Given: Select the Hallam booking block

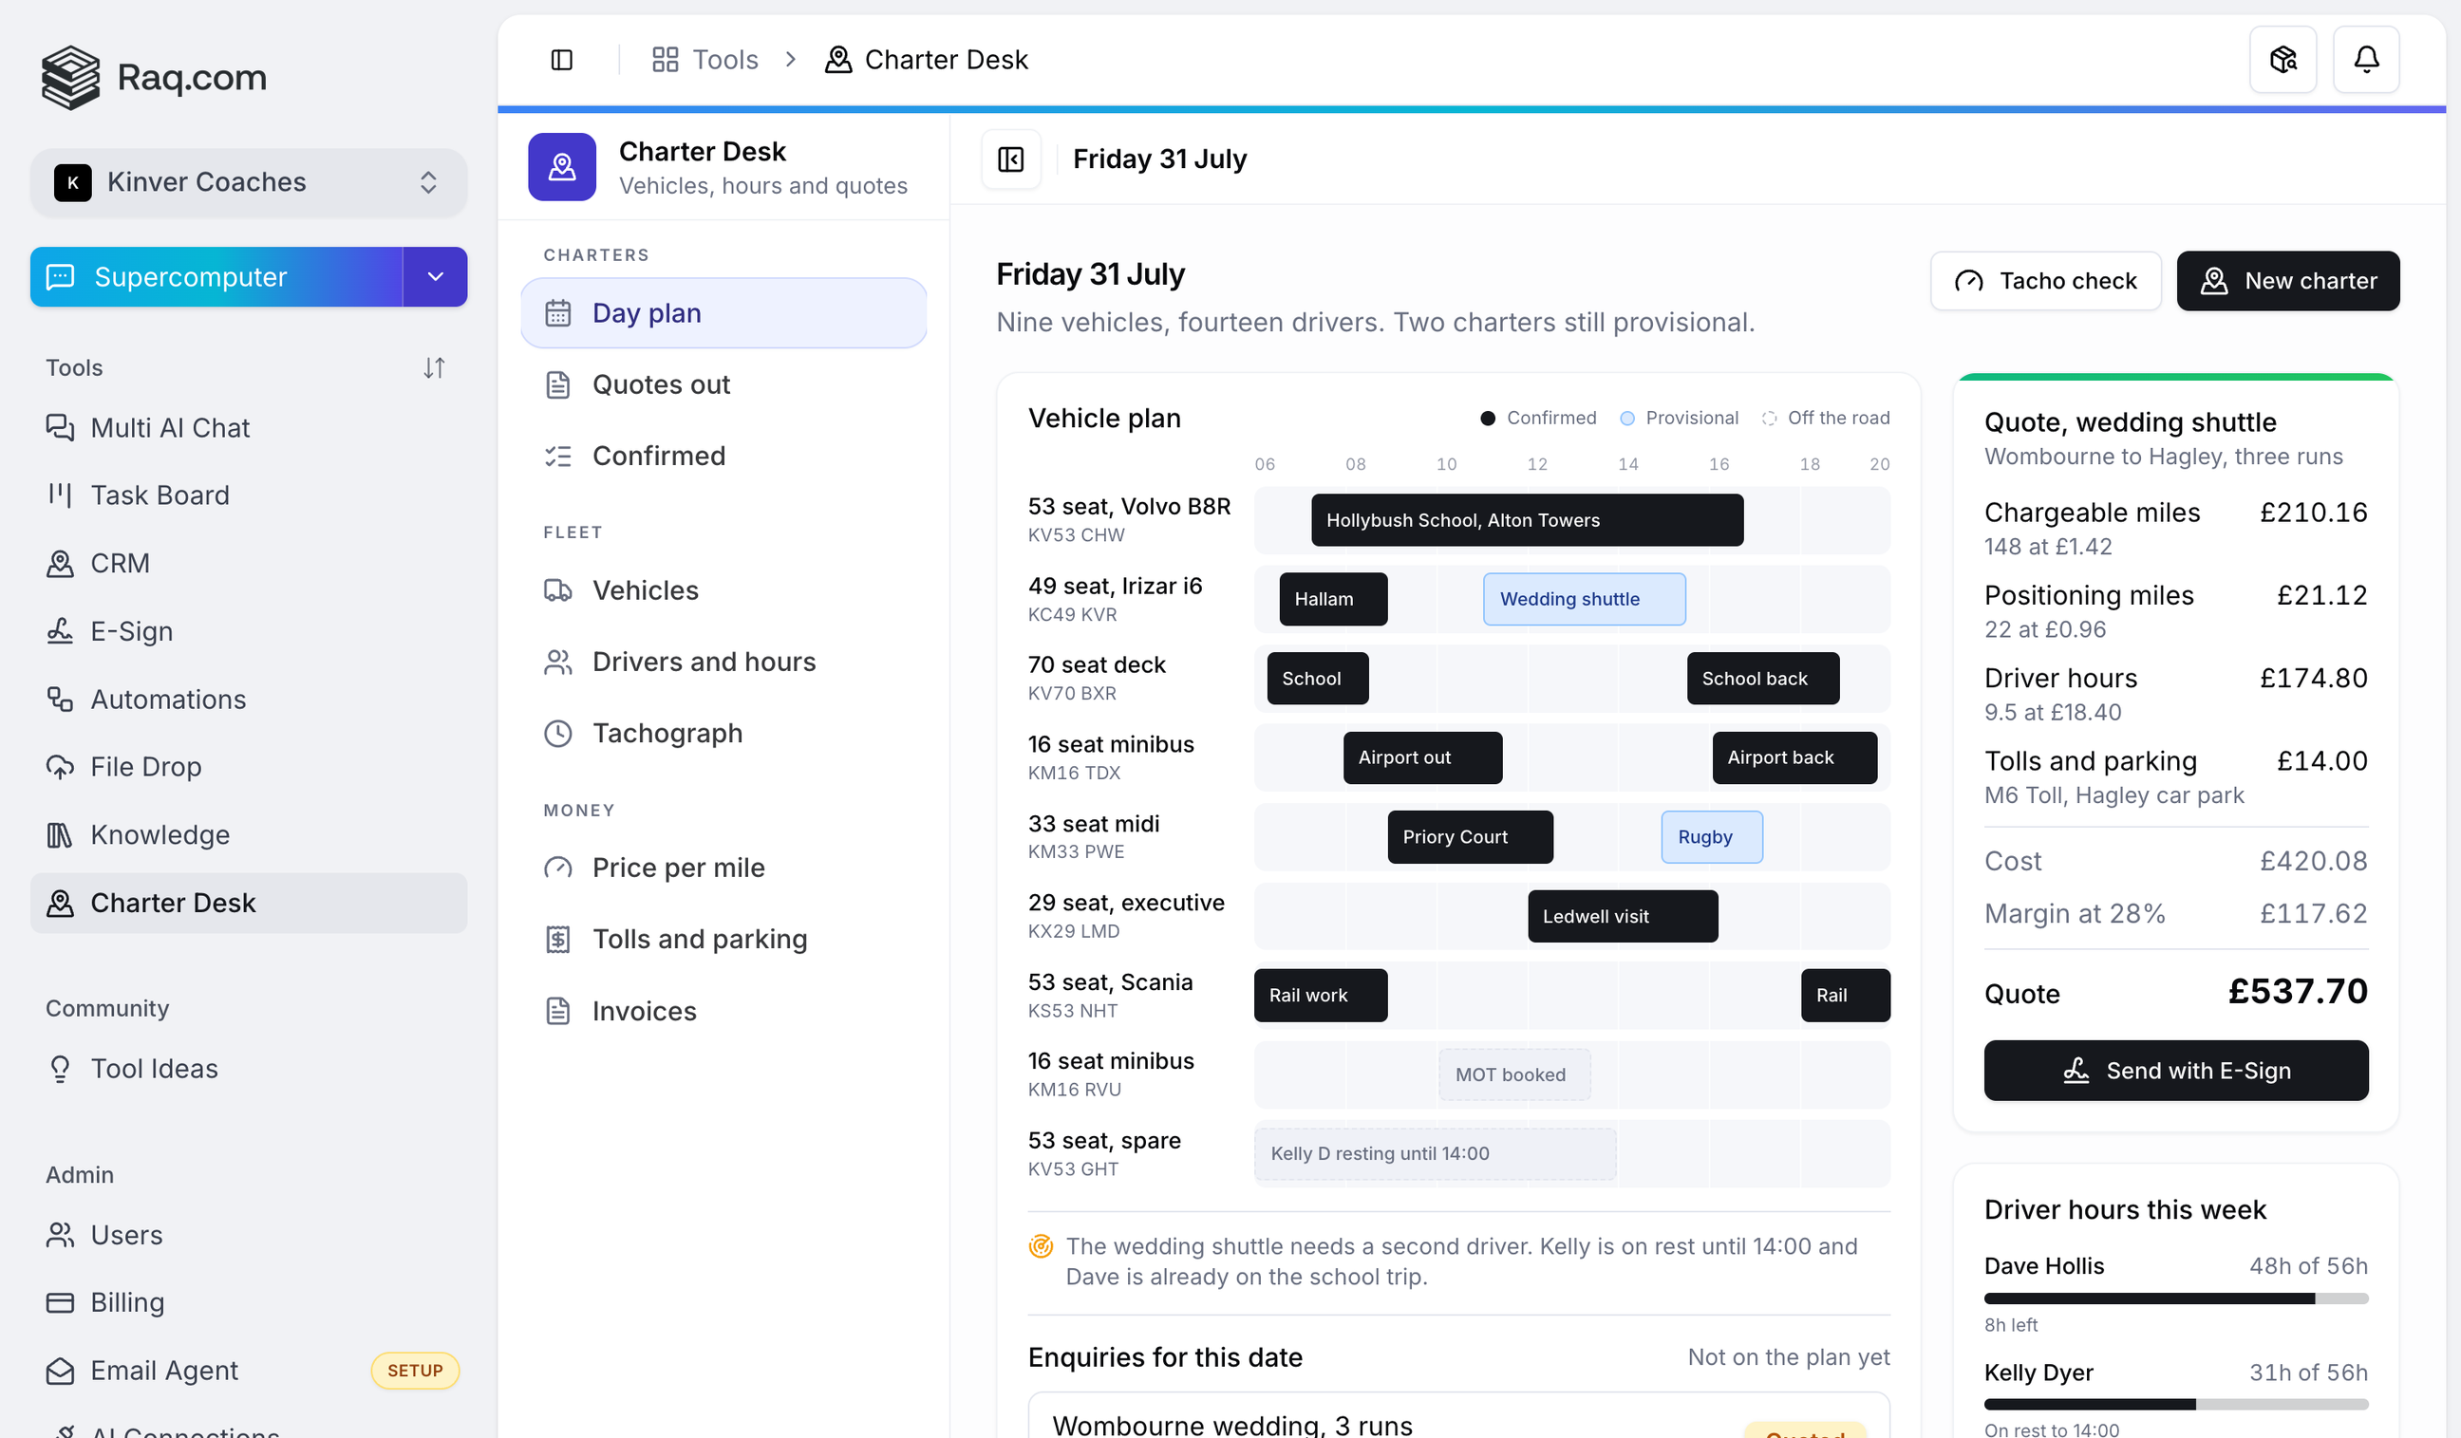Looking at the screenshot, I should click(1333, 600).
